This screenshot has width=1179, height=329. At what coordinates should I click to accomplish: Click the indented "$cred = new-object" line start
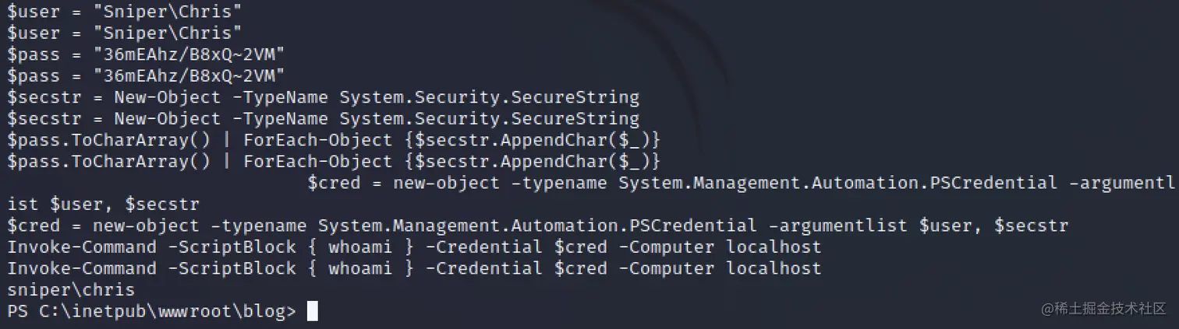403,184
